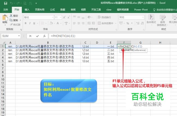Click the 格式刷 format painter
This screenshot has width=177, height=116.
[15, 24]
